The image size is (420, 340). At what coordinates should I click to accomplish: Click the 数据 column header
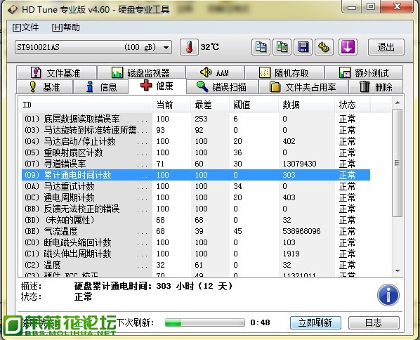(306, 105)
